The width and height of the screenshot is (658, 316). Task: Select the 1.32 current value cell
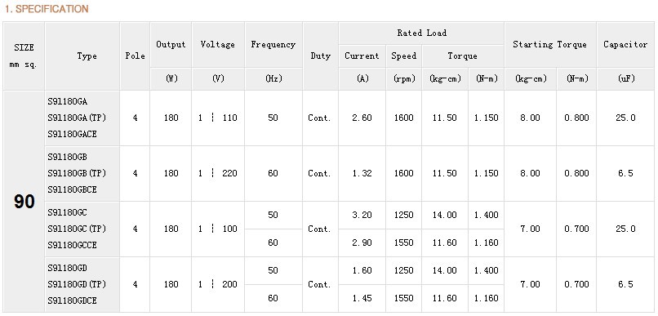coord(362,173)
